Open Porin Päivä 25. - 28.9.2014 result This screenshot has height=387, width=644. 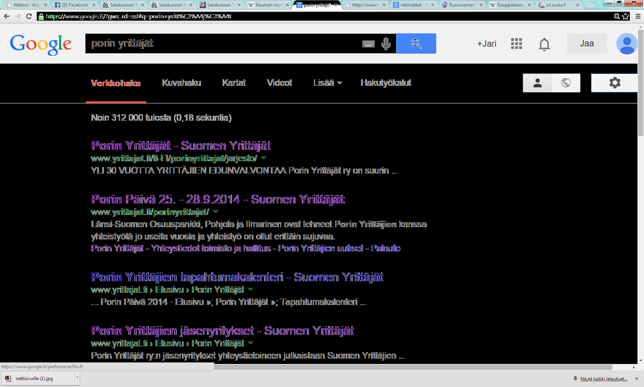click(218, 199)
